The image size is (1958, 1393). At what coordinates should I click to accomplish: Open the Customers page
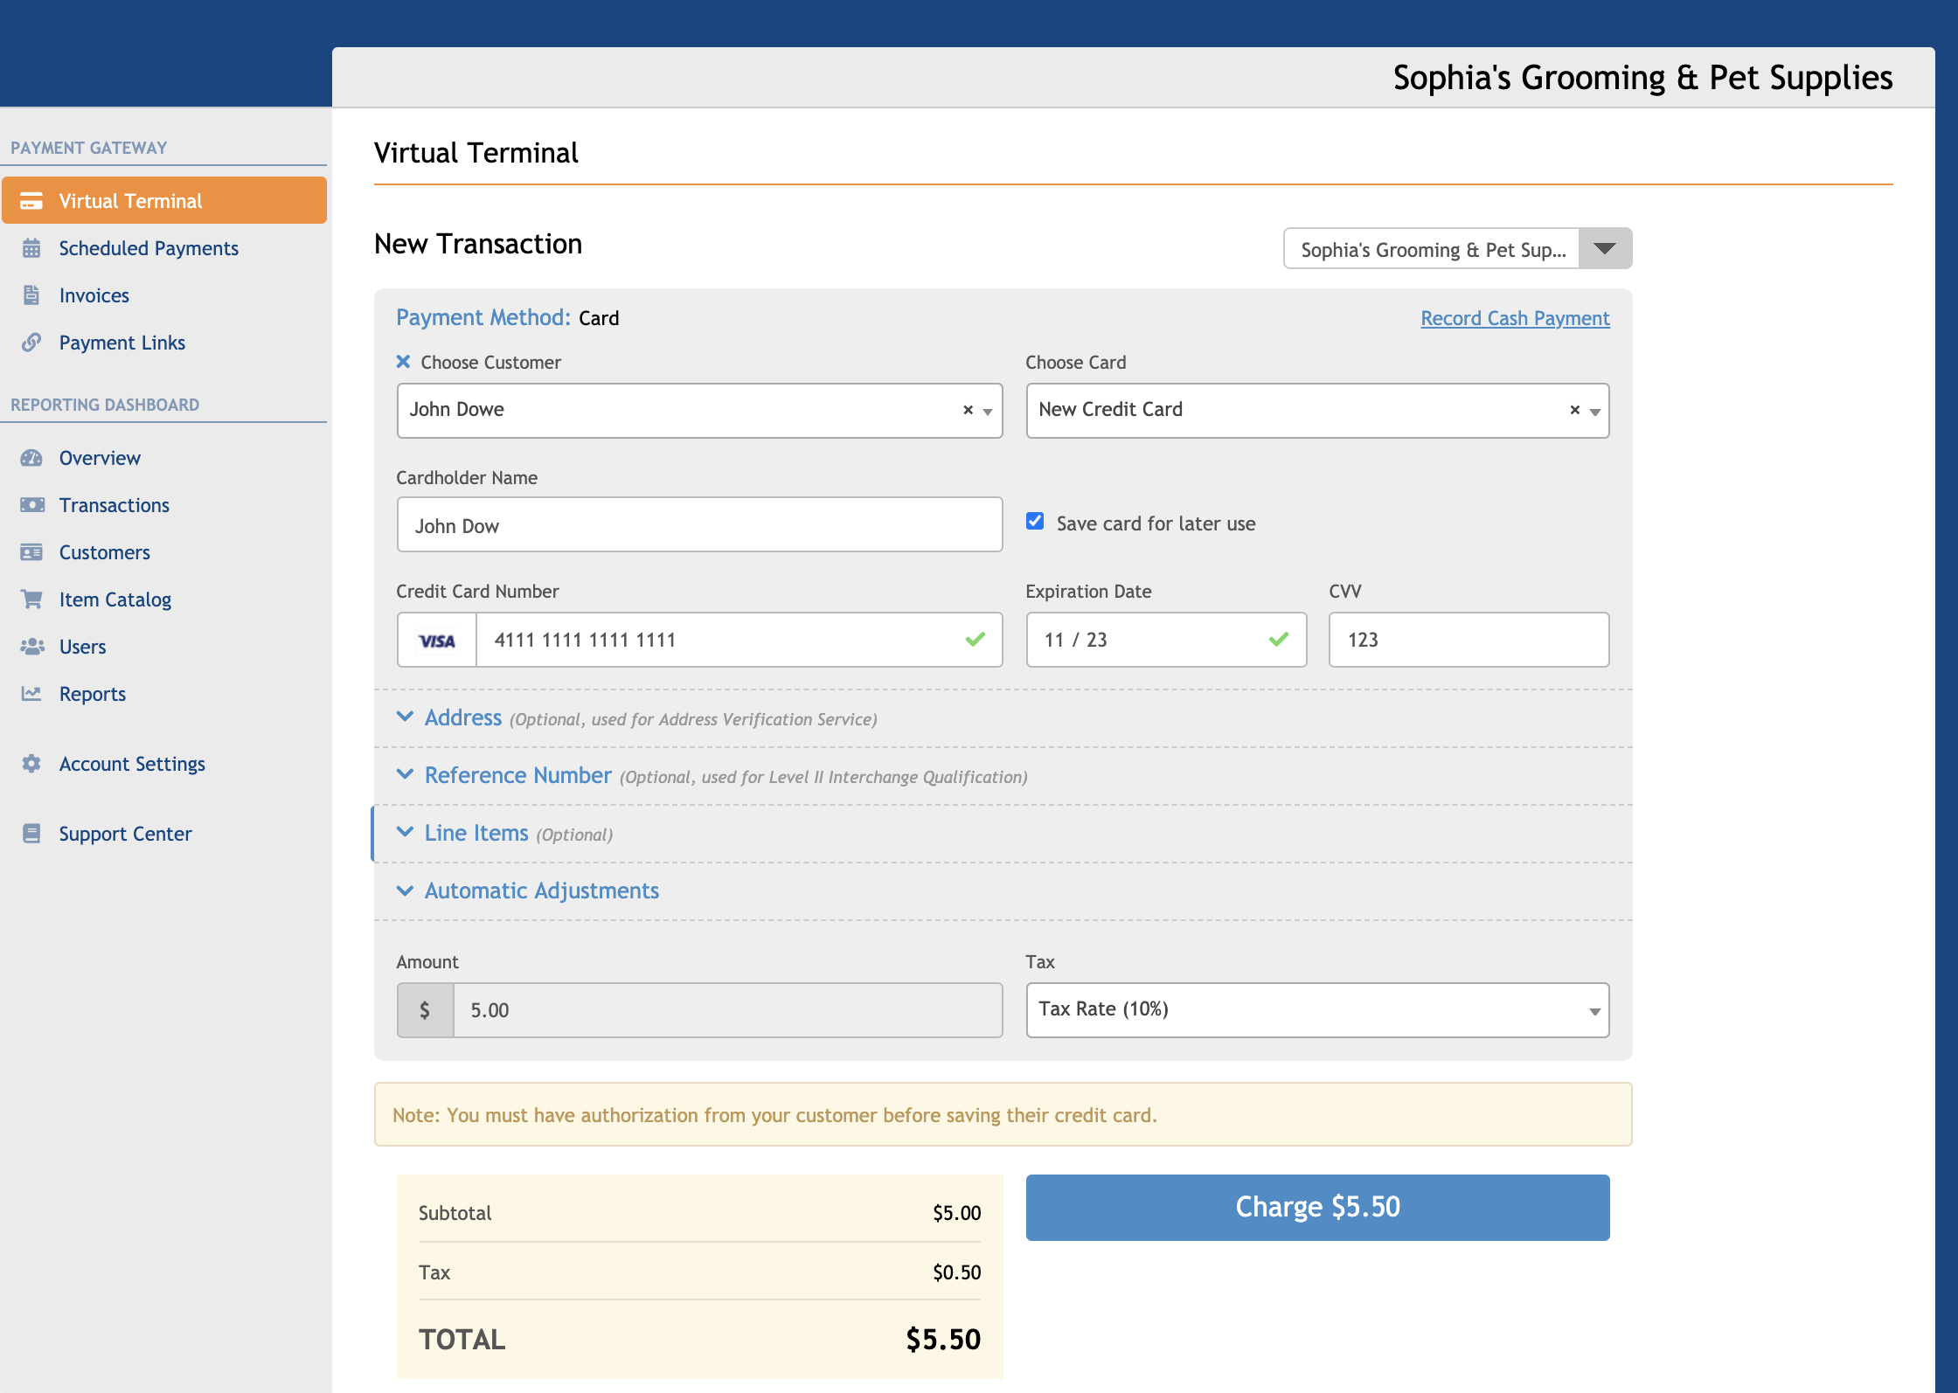[104, 552]
